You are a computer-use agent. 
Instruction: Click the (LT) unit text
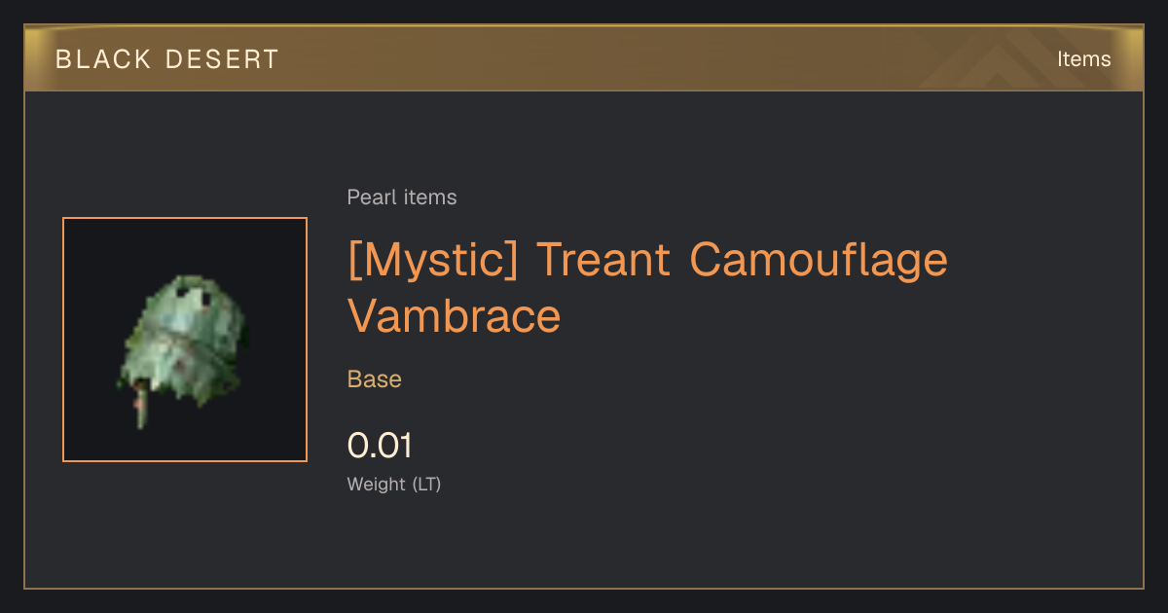pyautogui.click(x=427, y=484)
